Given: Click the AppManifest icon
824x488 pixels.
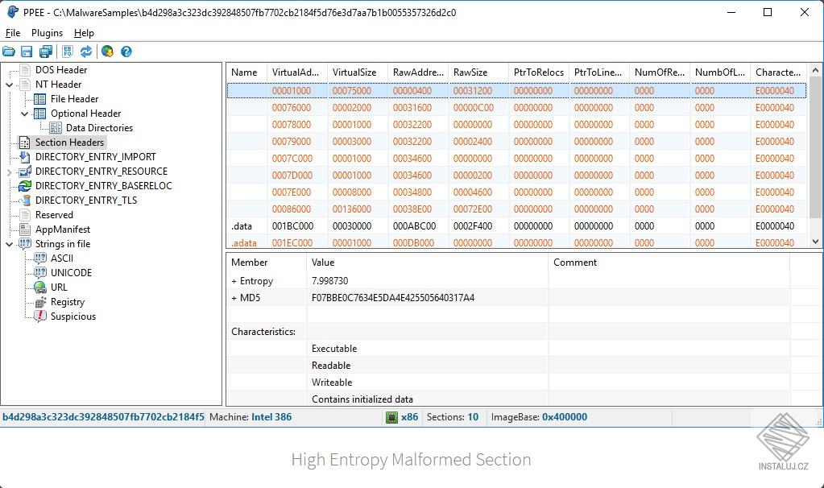Looking at the screenshot, I should tap(25, 229).
